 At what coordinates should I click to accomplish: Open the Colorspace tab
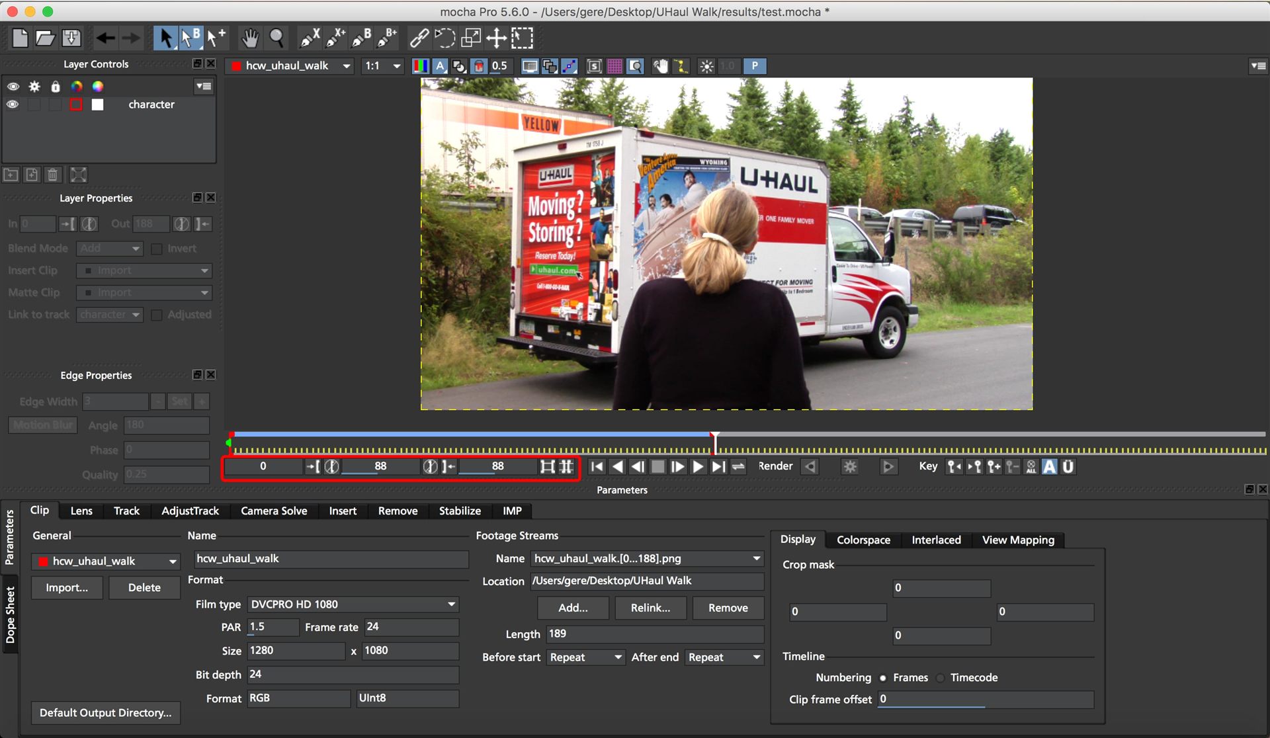click(863, 540)
